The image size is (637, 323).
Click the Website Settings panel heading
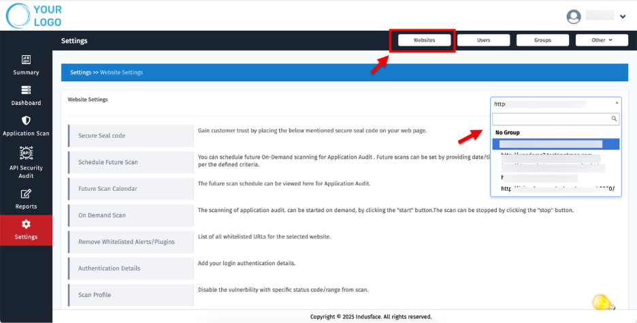tap(88, 99)
